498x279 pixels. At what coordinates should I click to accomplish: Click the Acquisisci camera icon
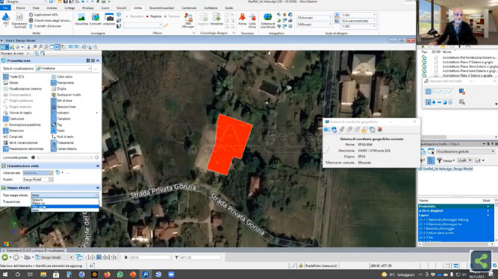pos(109,19)
